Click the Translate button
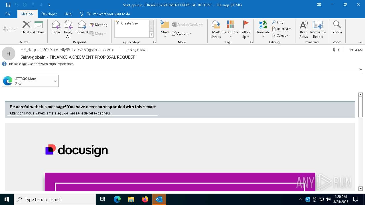 point(263,29)
